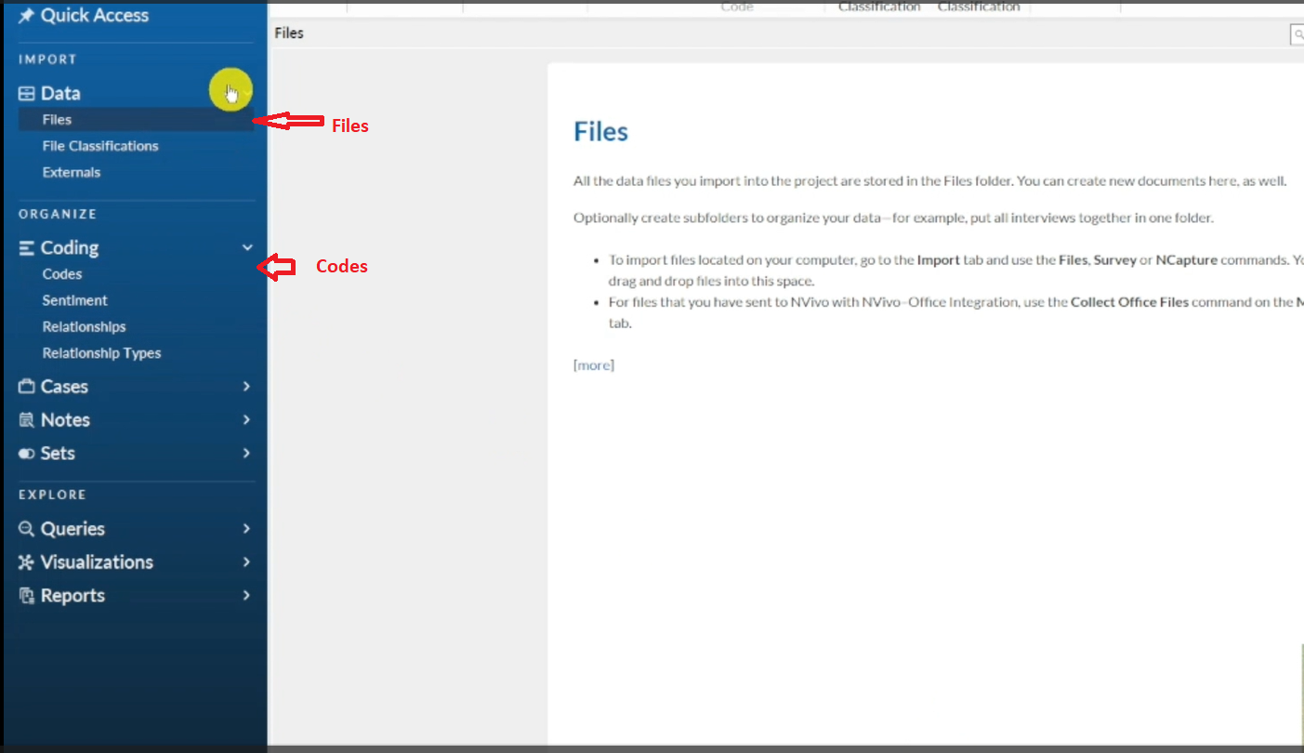This screenshot has width=1304, height=753.
Task: Select the Reports heading label
Action: [72, 596]
